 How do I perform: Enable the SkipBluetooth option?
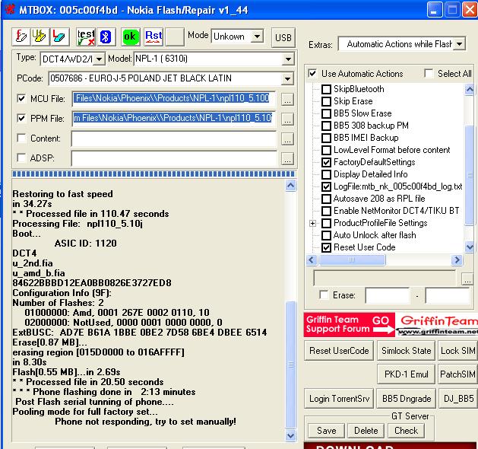pos(326,89)
